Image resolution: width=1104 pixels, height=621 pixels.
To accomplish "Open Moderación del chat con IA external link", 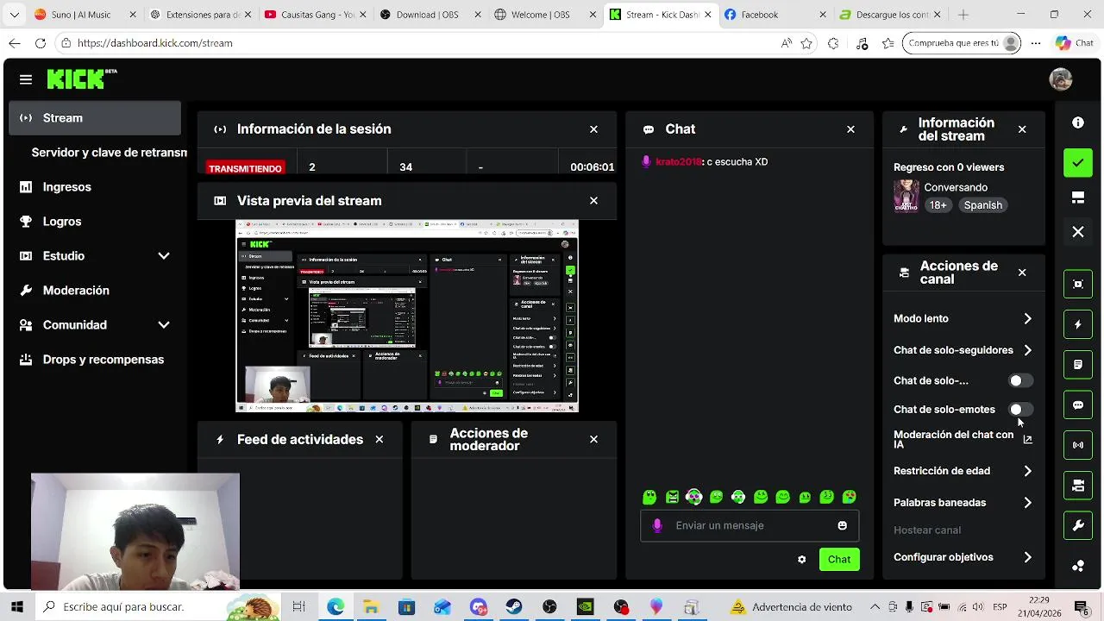I will (1027, 440).
